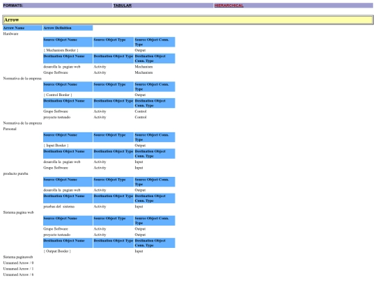Image resolution: width=376 pixels, height=282 pixels.
Task: Click Source Object Type header under Hardware
Action: pyautogui.click(x=113, y=42)
